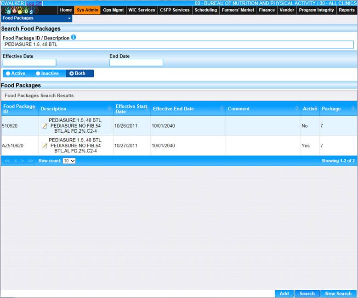Open the Home menu
Image resolution: width=358 pixels, height=298 pixels.
click(x=66, y=10)
